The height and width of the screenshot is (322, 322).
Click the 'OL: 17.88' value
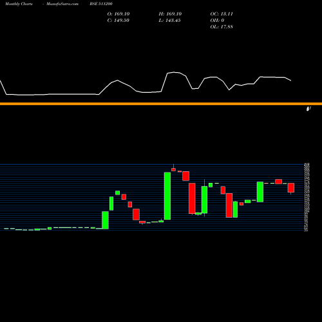(x=222, y=27)
